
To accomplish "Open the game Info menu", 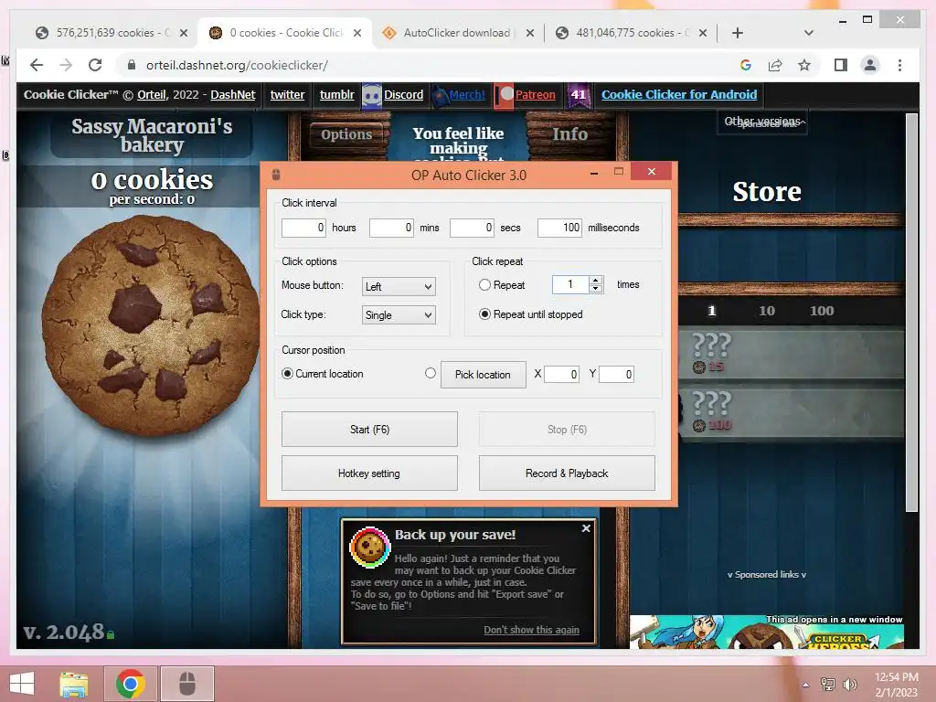I will tap(570, 134).
